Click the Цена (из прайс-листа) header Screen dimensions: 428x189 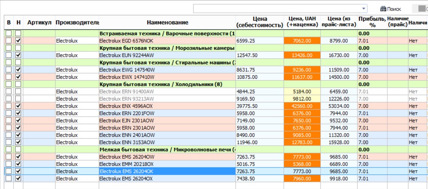(x=339, y=22)
